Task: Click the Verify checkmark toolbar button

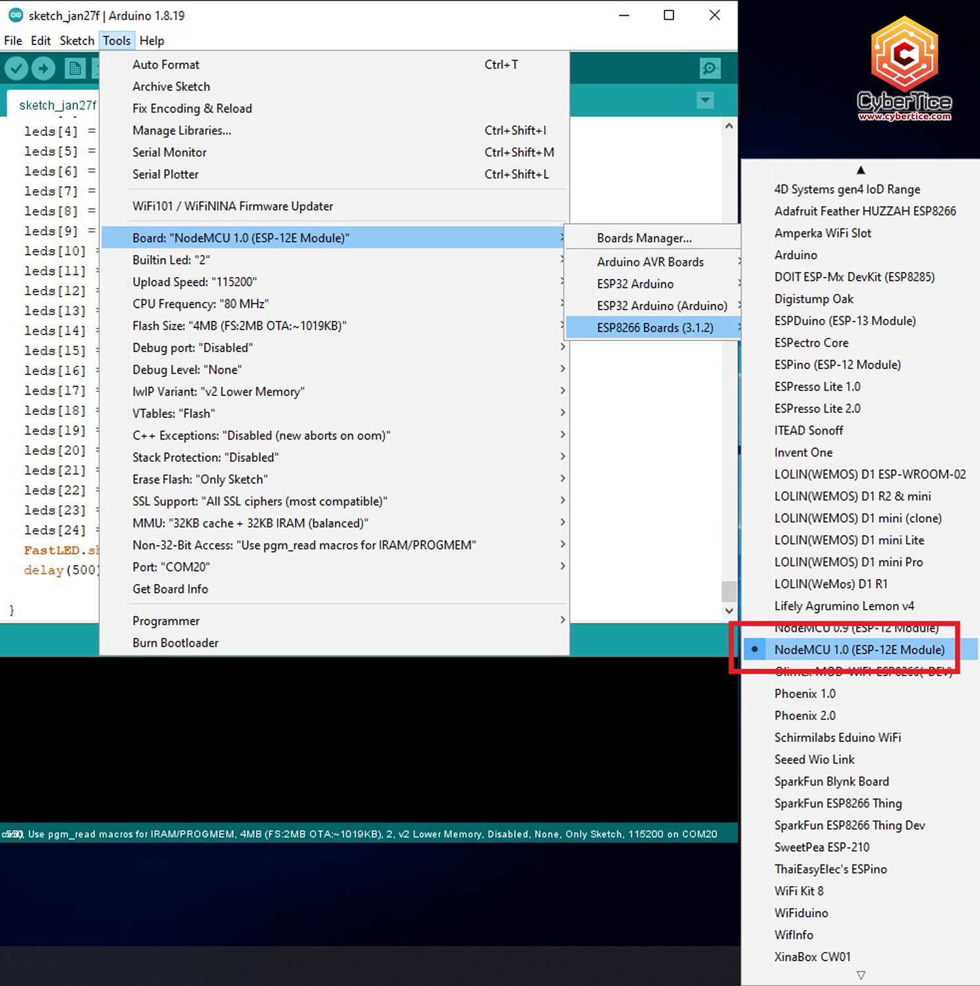Action: (x=16, y=68)
